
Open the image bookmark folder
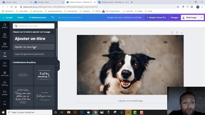pos(139,11)
